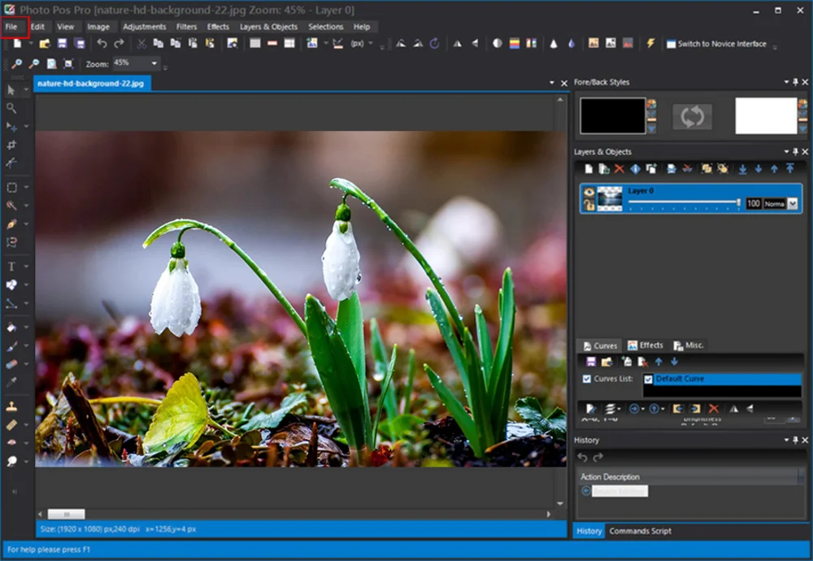The height and width of the screenshot is (561, 813).
Task: Select the rectangular selection tool
Action: click(x=11, y=187)
